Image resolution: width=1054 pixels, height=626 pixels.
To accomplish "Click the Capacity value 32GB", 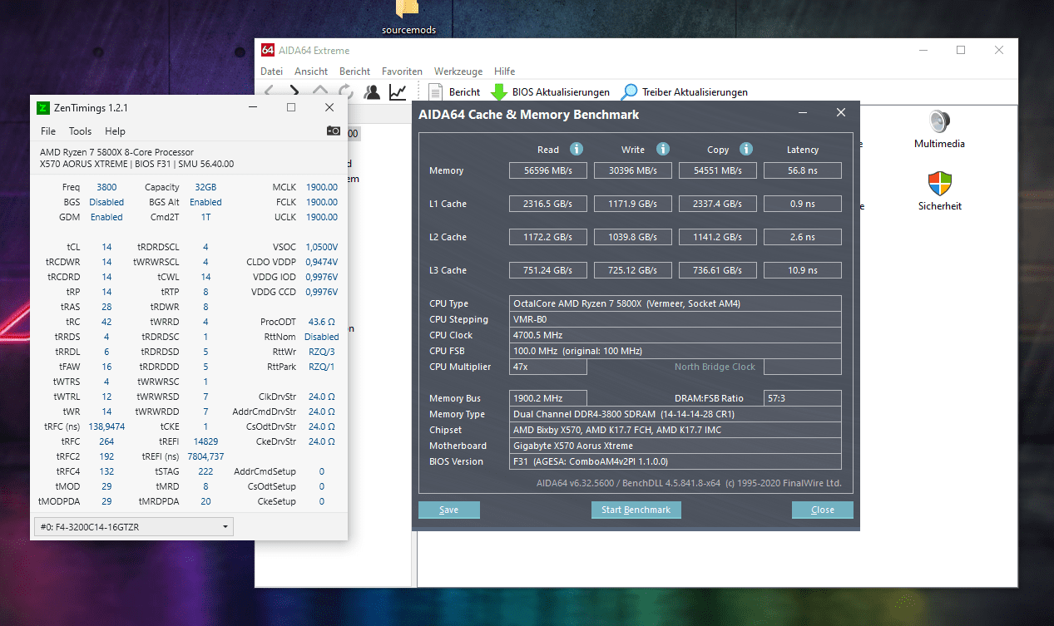I will click(205, 187).
